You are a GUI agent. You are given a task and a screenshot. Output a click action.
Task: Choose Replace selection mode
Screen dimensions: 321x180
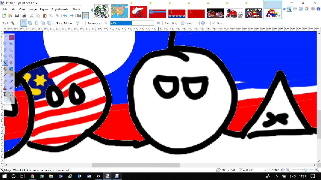23,23
